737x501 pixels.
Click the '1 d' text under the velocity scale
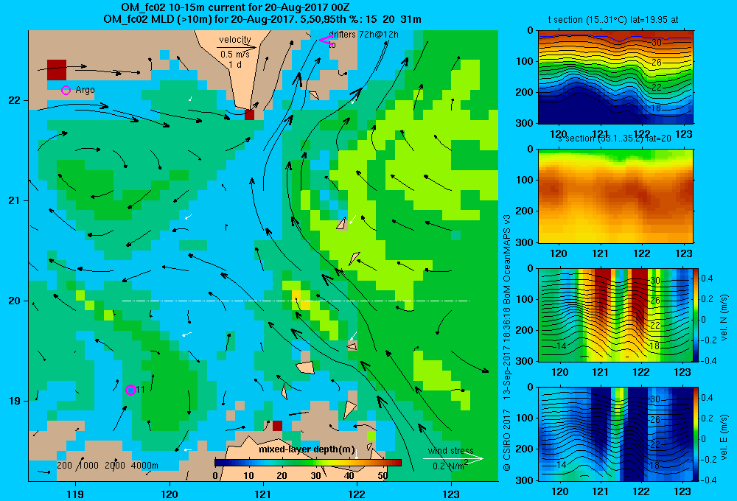(235, 65)
